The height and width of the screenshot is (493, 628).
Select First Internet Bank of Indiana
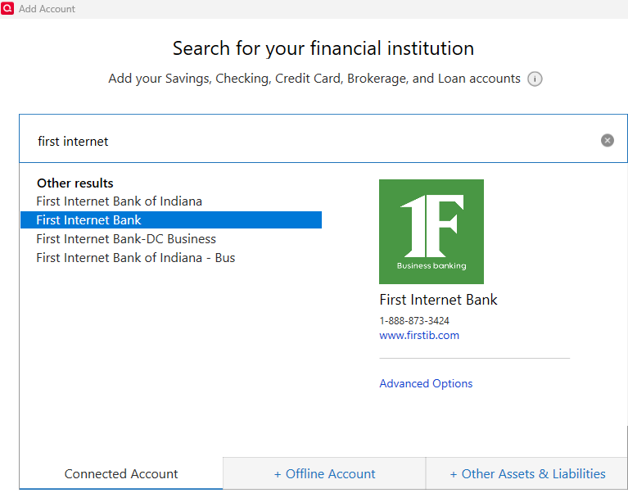(119, 201)
